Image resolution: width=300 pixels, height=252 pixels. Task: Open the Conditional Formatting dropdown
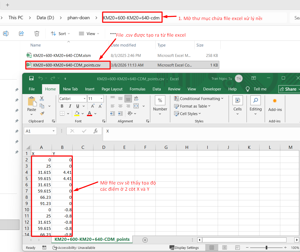click(199, 99)
